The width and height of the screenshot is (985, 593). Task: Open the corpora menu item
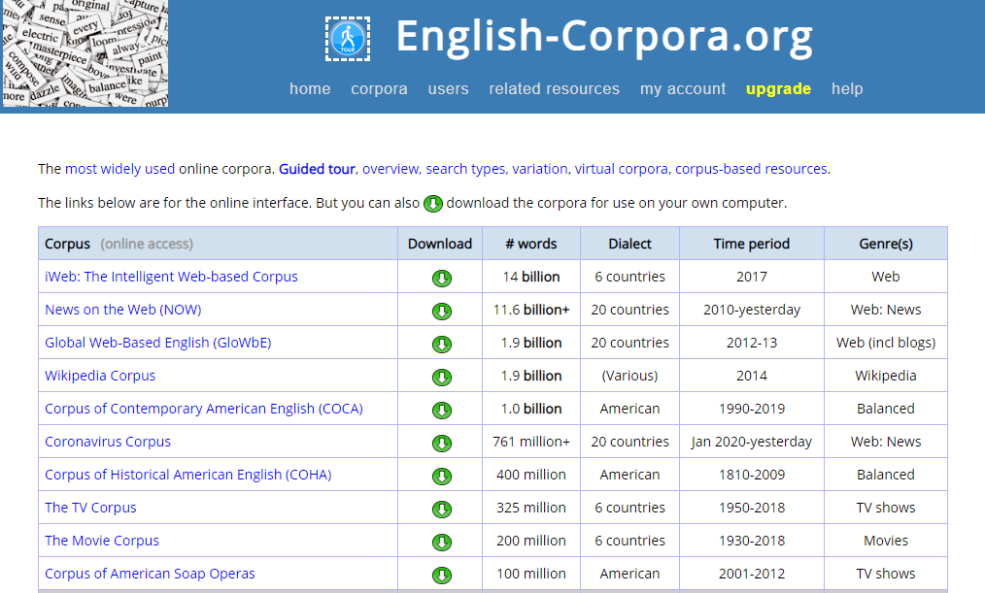click(x=379, y=89)
